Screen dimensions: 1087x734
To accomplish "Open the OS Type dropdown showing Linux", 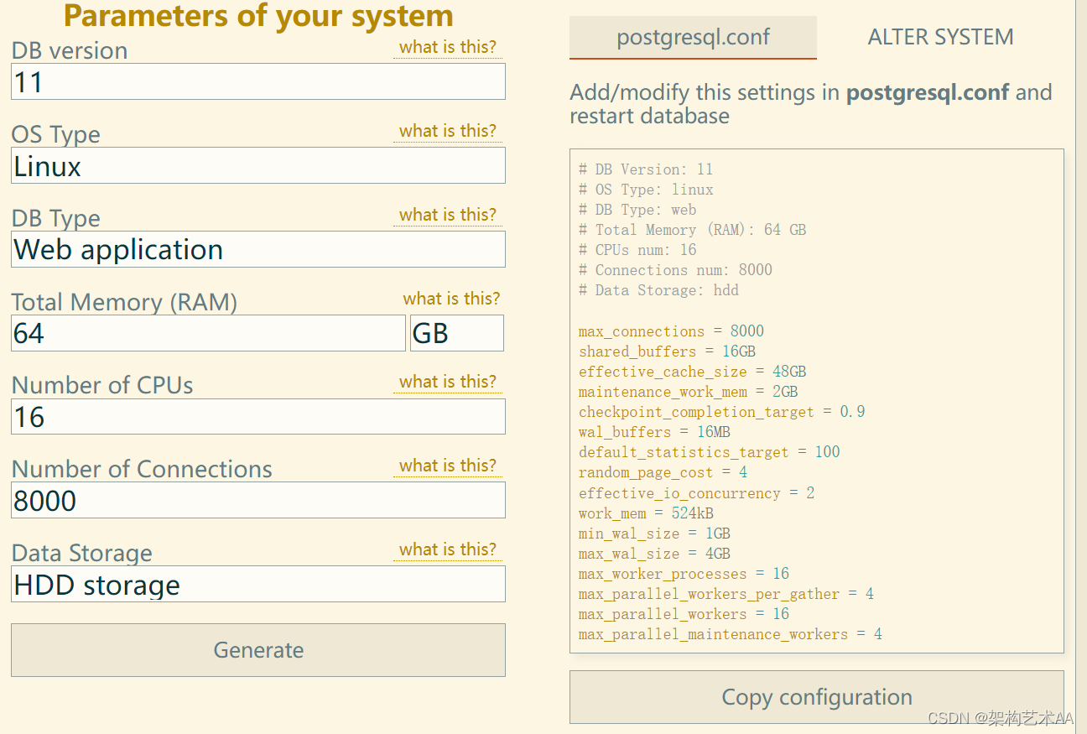I will pos(258,165).
